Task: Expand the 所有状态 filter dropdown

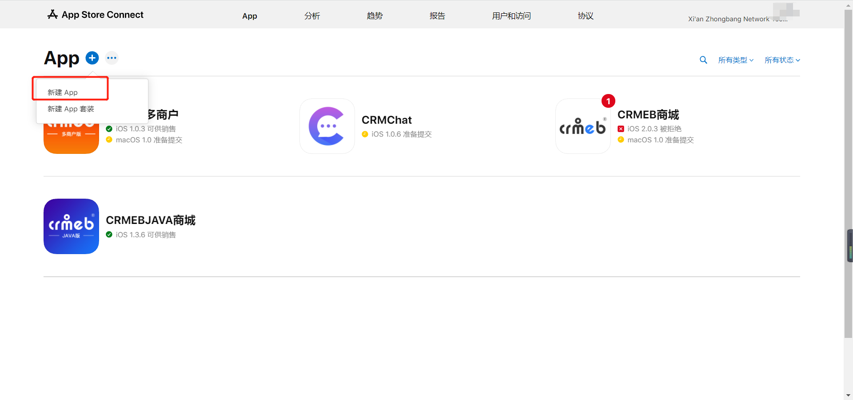Action: coord(782,60)
